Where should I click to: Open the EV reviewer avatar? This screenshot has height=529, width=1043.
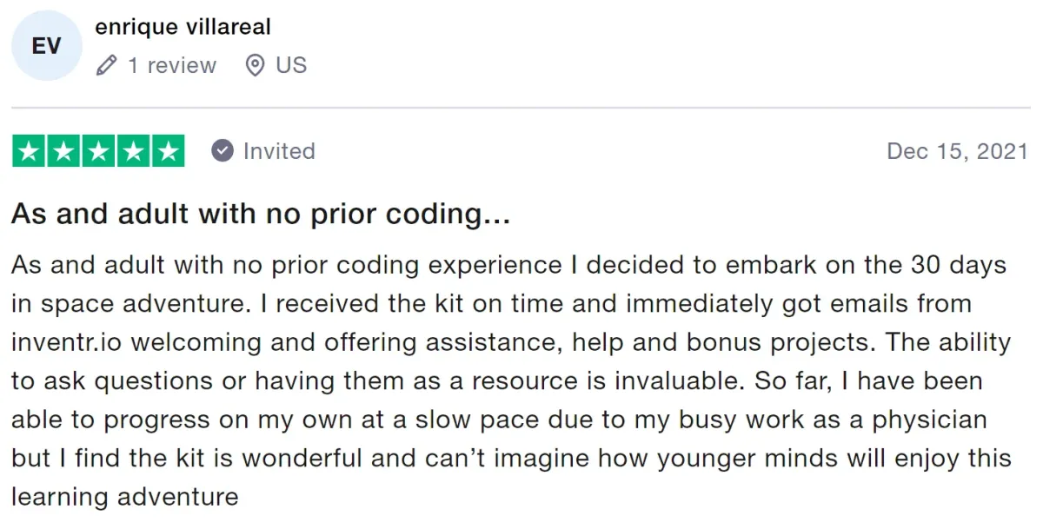click(46, 46)
